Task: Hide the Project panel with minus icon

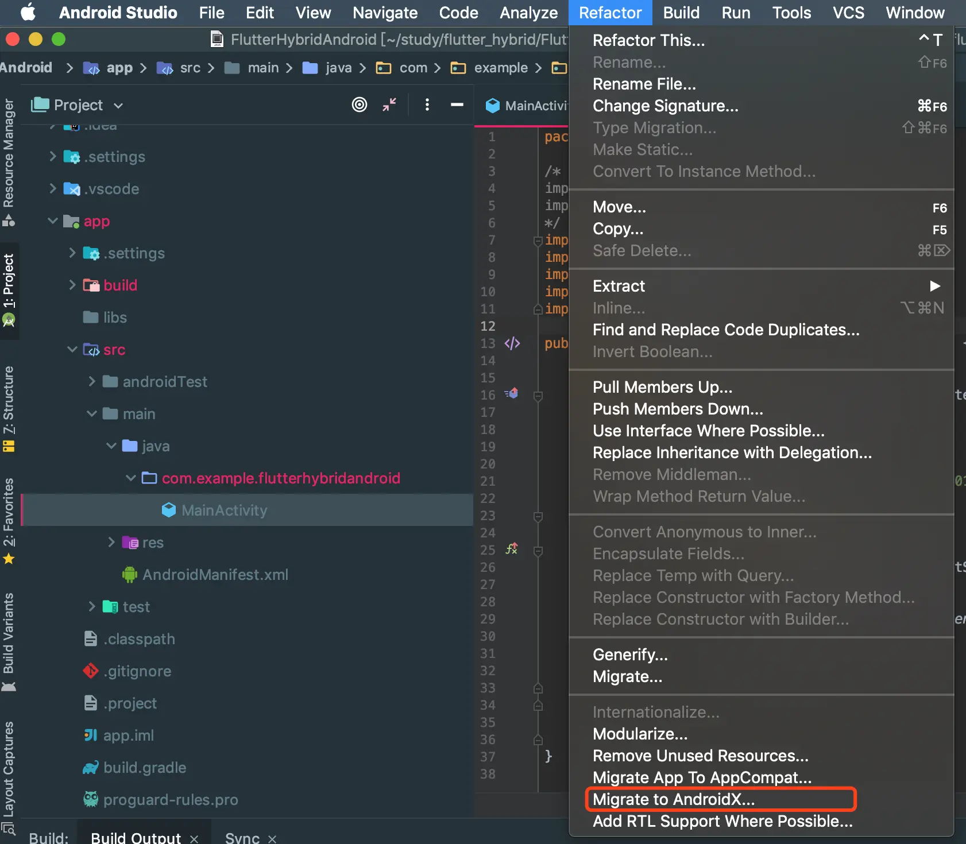Action: [457, 104]
